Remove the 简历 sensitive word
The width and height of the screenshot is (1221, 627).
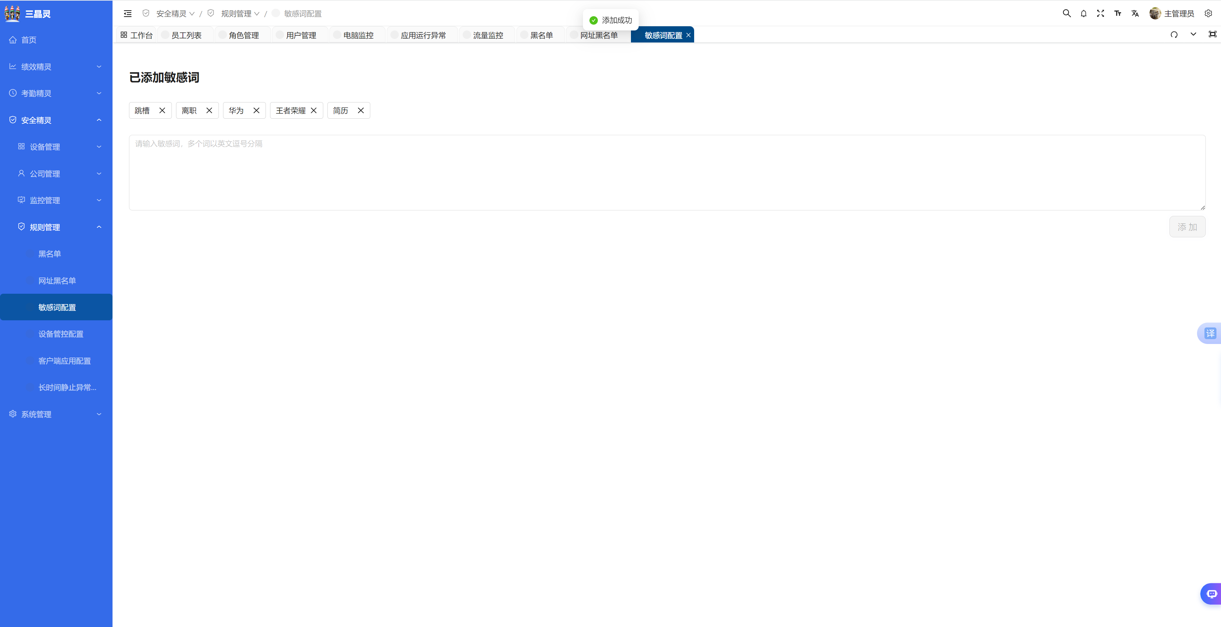(361, 111)
